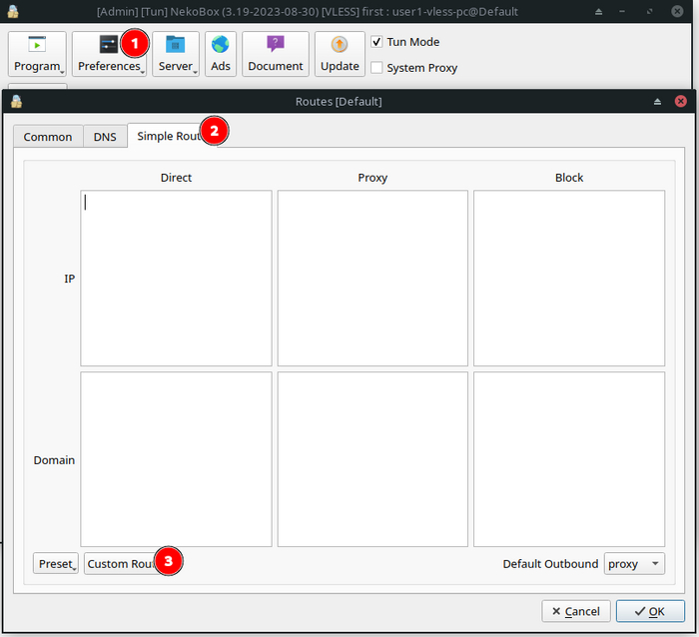The height and width of the screenshot is (637, 699).
Task: Open the Document toolbar button
Action: [275, 54]
